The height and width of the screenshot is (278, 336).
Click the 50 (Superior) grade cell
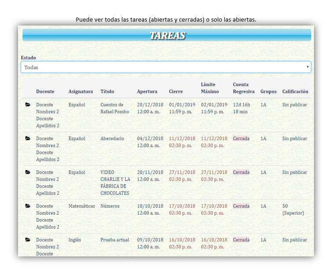point(293,209)
